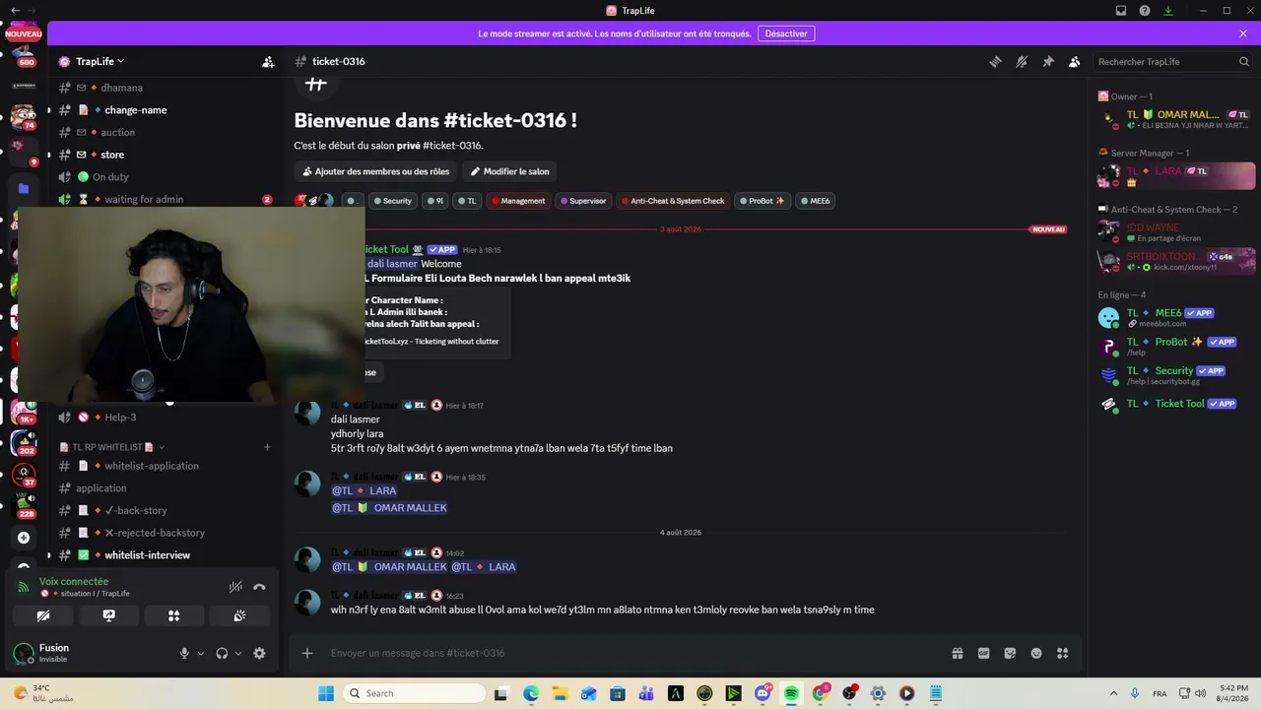Mute the microphone
Viewport: 1261px width, 709px height.
(184, 653)
